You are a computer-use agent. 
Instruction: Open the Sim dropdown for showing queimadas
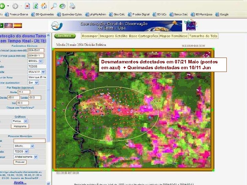[x=33, y=83]
